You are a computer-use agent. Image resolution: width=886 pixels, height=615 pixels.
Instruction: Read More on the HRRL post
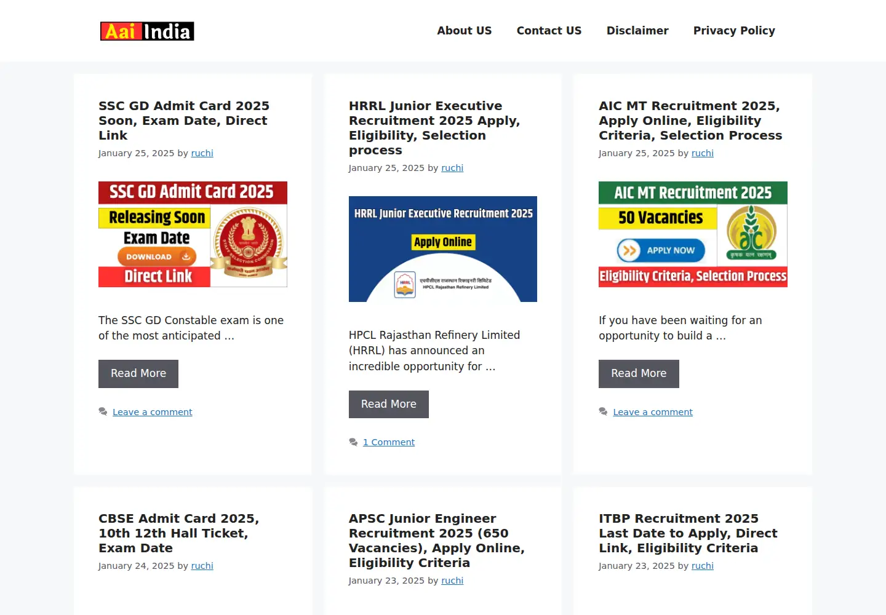(x=389, y=404)
